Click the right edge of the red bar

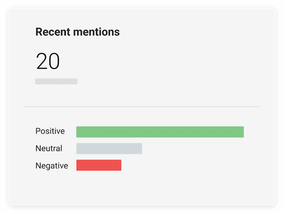coord(120,165)
